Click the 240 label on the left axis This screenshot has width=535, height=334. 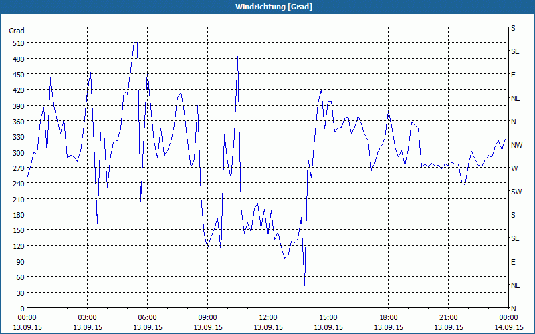[x=19, y=184]
